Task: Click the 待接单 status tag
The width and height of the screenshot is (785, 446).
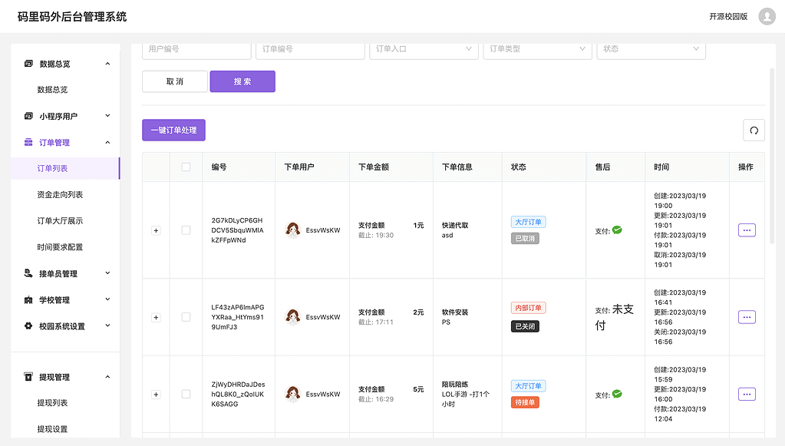Action: (x=525, y=402)
